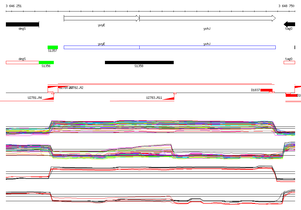Viewport: 301px width, 210px height.
Task: Click the start coordinate 3 646 251
Action: [14, 6]
